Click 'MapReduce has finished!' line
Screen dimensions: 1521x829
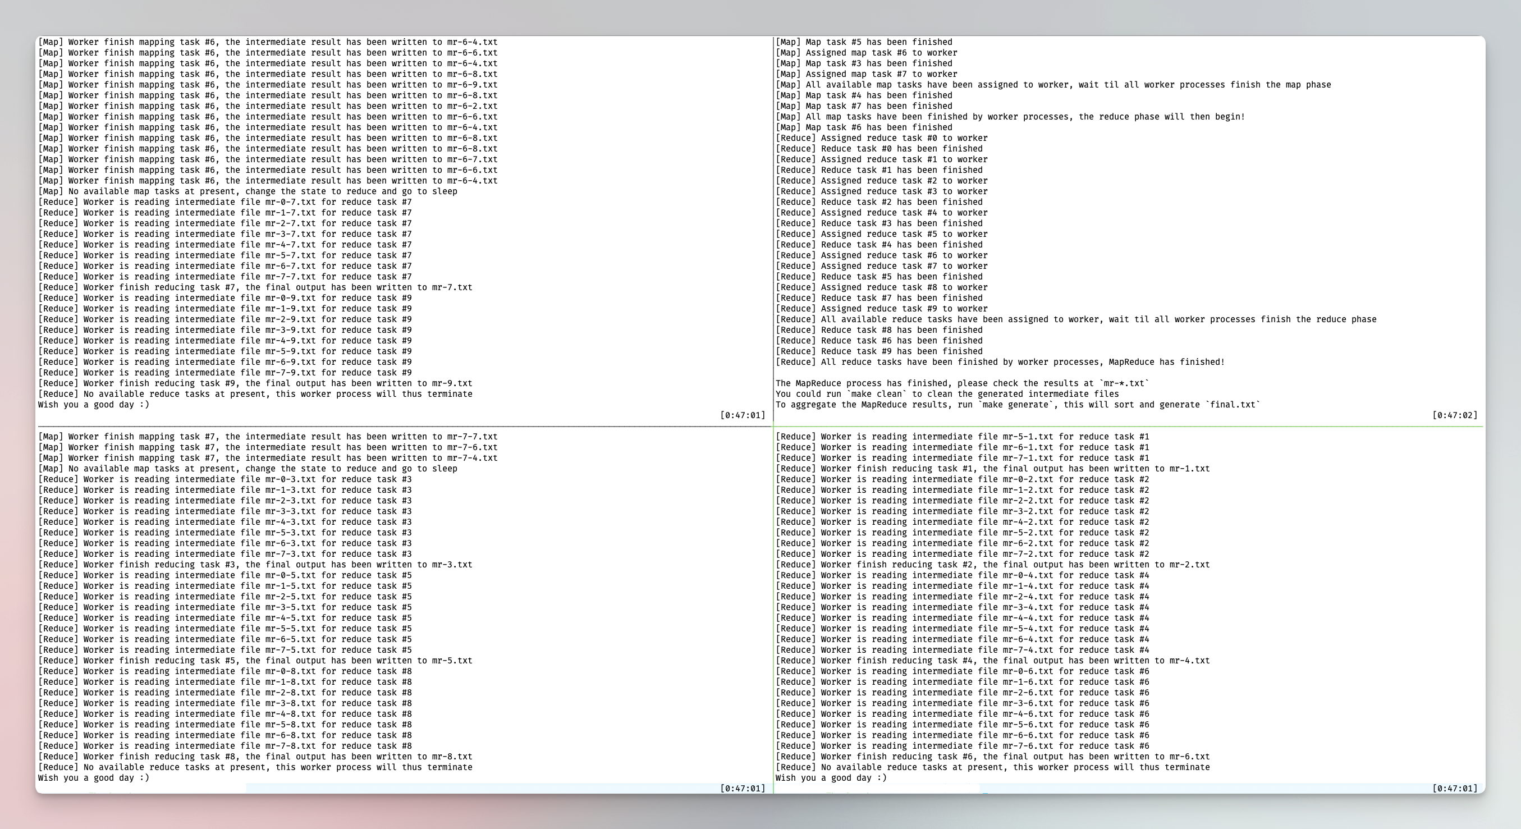tap(1000, 362)
